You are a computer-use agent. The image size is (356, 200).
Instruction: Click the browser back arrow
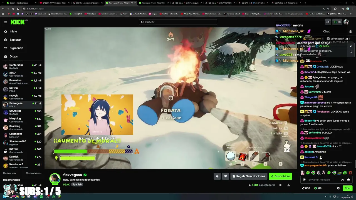pyautogui.click(x=4, y=9)
